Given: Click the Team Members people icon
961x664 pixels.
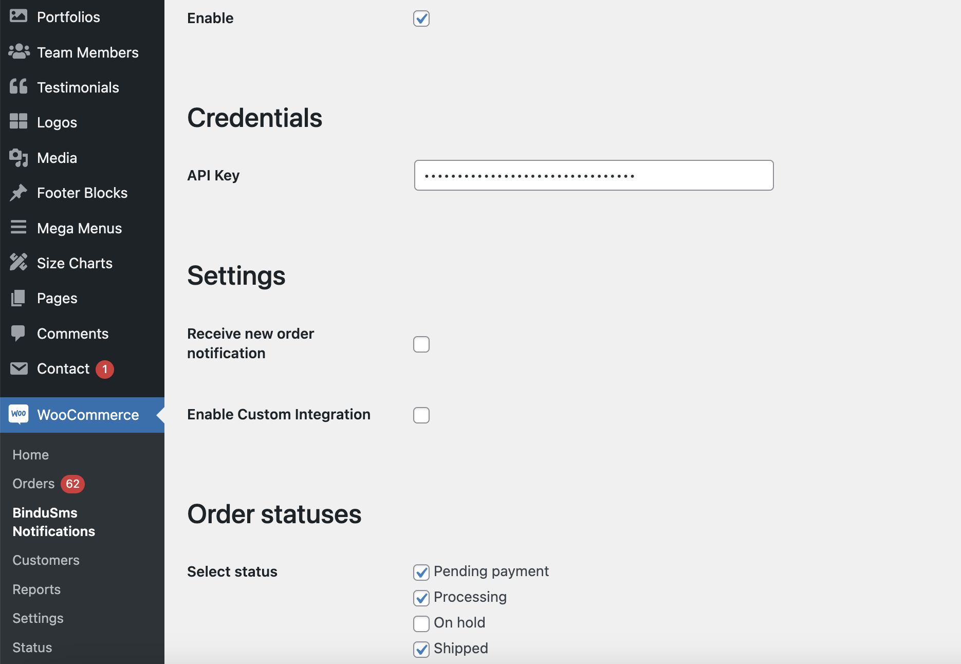Looking at the screenshot, I should pyautogui.click(x=19, y=52).
